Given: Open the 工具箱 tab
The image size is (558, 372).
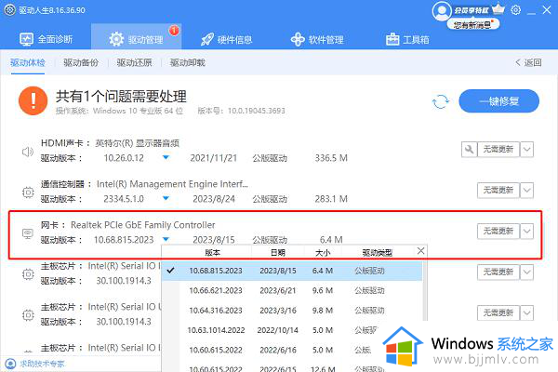Looking at the screenshot, I should pyautogui.click(x=407, y=39).
